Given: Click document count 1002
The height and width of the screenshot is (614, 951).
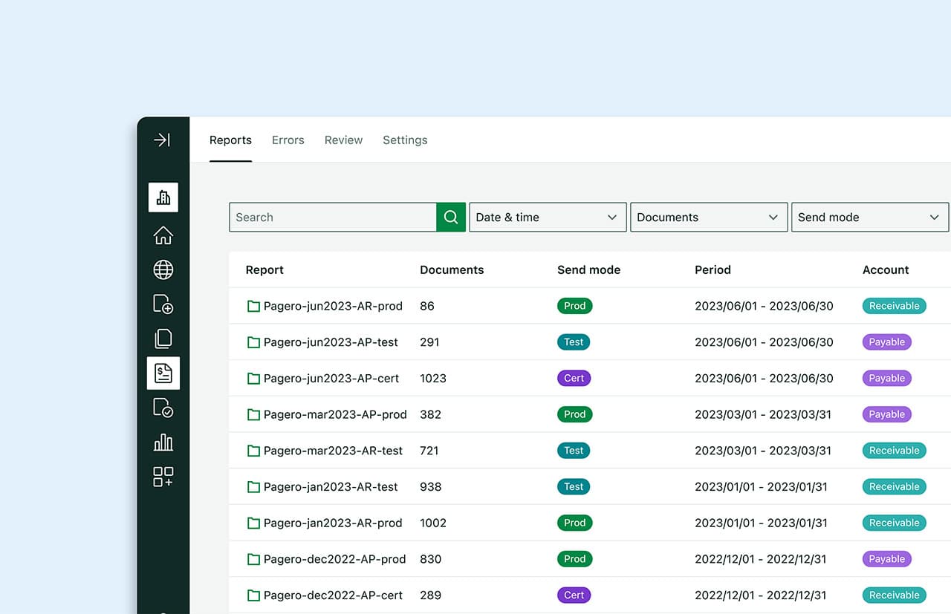Looking at the screenshot, I should point(433,523).
